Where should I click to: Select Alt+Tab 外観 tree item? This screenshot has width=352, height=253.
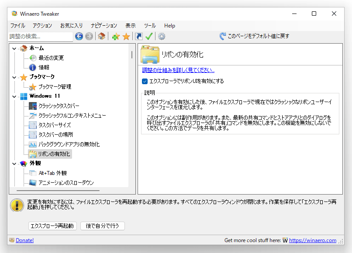click(x=52, y=173)
